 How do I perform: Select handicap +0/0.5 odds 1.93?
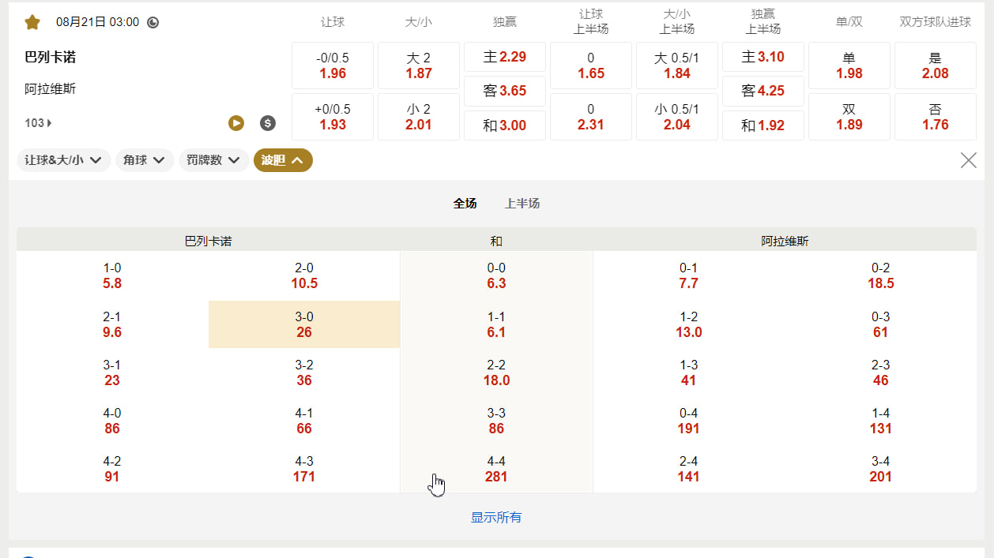tap(333, 117)
